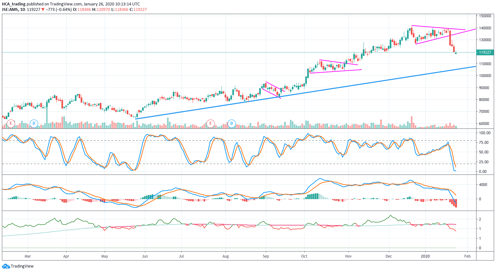The height and width of the screenshot is (272, 496).
Task: Click the green 119227 current price tag
Action: pos(485,52)
